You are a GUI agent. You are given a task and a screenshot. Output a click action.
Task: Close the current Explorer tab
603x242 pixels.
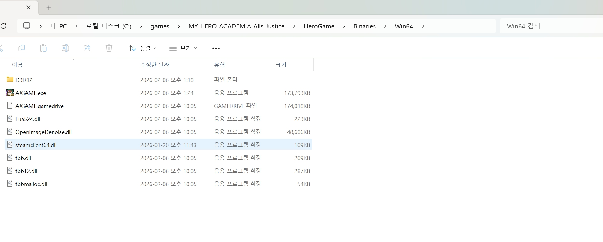[29, 8]
